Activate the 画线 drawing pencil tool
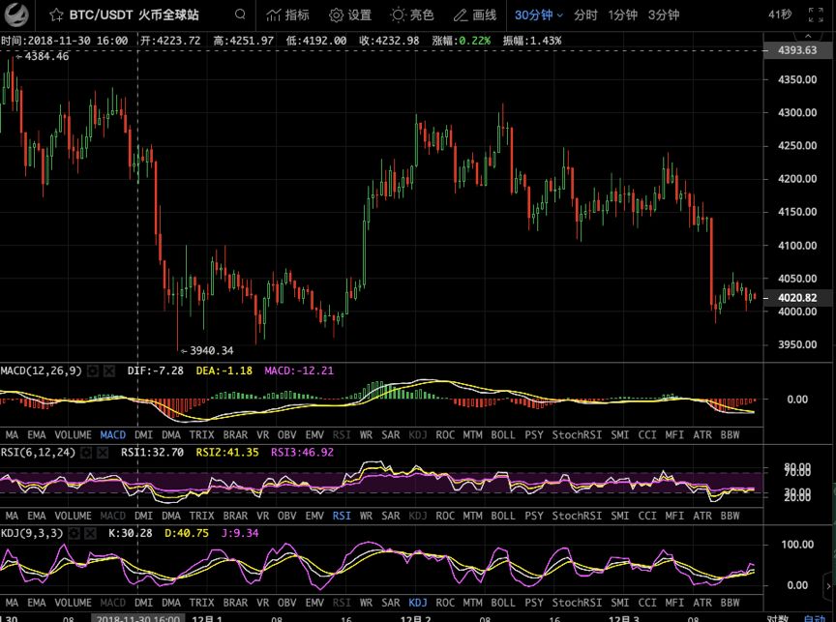 [x=473, y=15]
